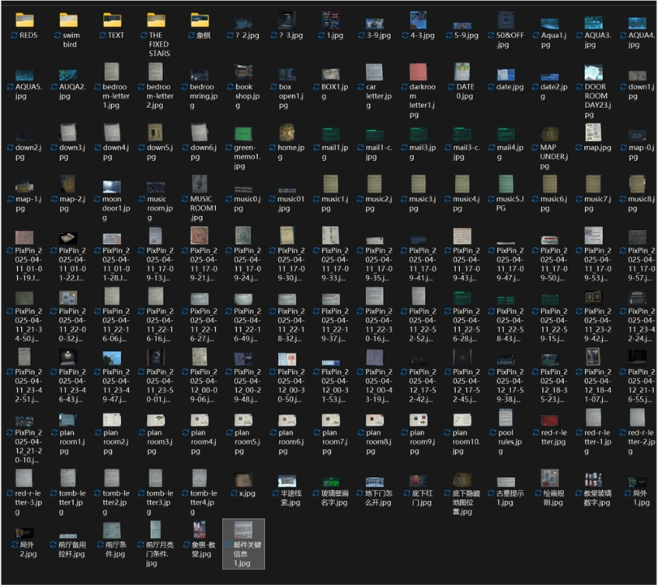Viewport: 658px width, 585px height.
Task: Select the DATE0.jpg file
Action: [x=462, y=82]
